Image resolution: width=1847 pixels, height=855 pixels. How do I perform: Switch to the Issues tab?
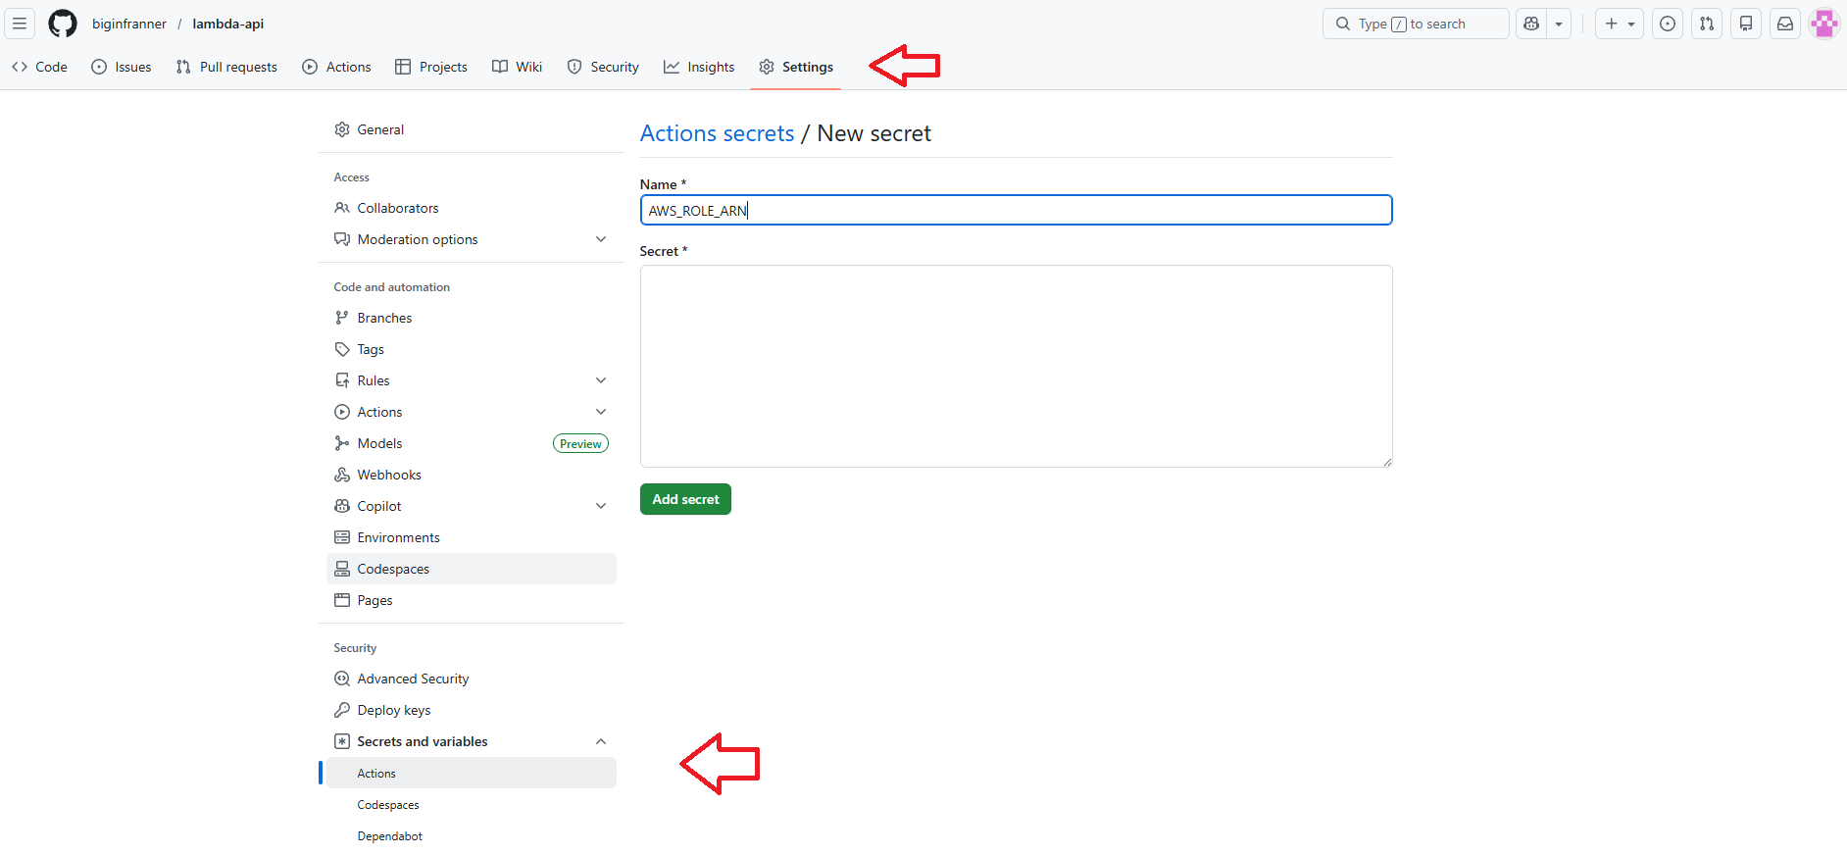(122, 67)
